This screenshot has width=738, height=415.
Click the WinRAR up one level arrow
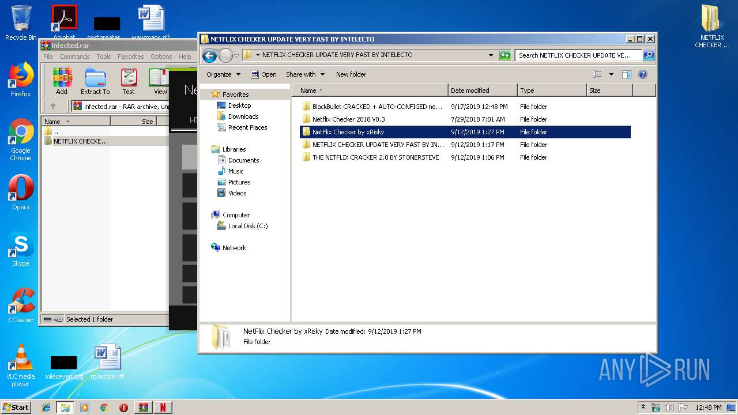pos(53,106)
